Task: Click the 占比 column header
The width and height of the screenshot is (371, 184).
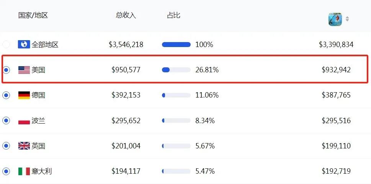Action: pos(173,15)
